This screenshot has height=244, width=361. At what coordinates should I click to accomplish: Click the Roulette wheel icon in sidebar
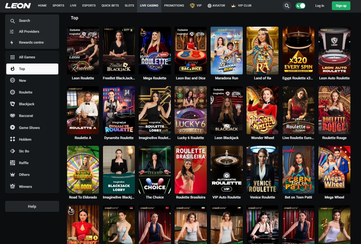point(12,92)
